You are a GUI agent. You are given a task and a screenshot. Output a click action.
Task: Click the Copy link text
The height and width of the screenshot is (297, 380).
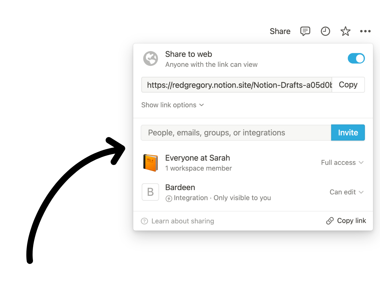pos(351,221)
